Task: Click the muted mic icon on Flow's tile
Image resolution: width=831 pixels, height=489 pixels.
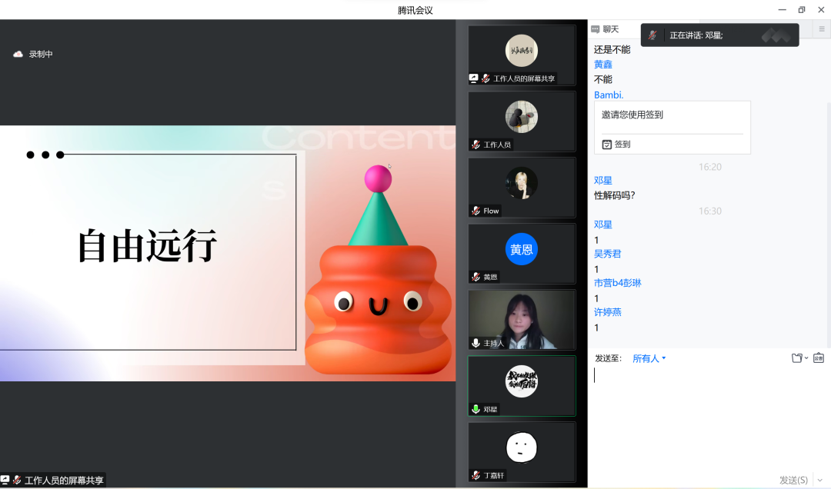Action: click(476, 211)
